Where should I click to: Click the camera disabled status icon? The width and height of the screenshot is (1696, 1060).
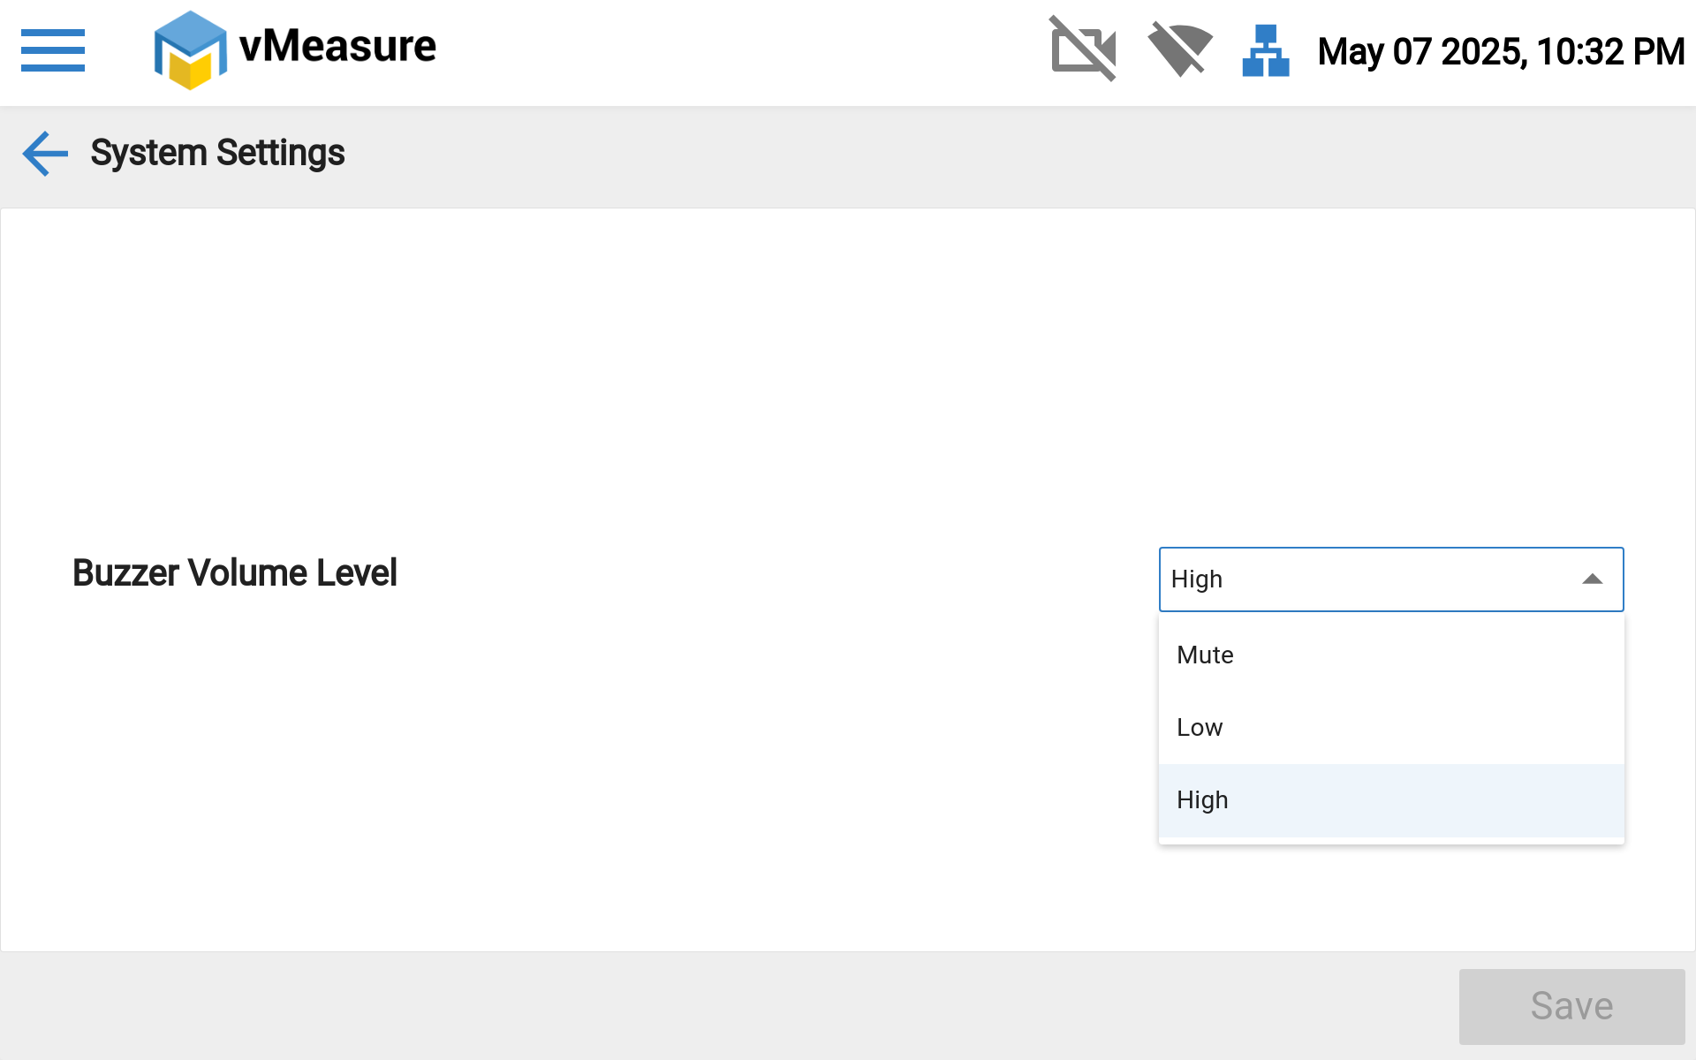click(1083, 49)
